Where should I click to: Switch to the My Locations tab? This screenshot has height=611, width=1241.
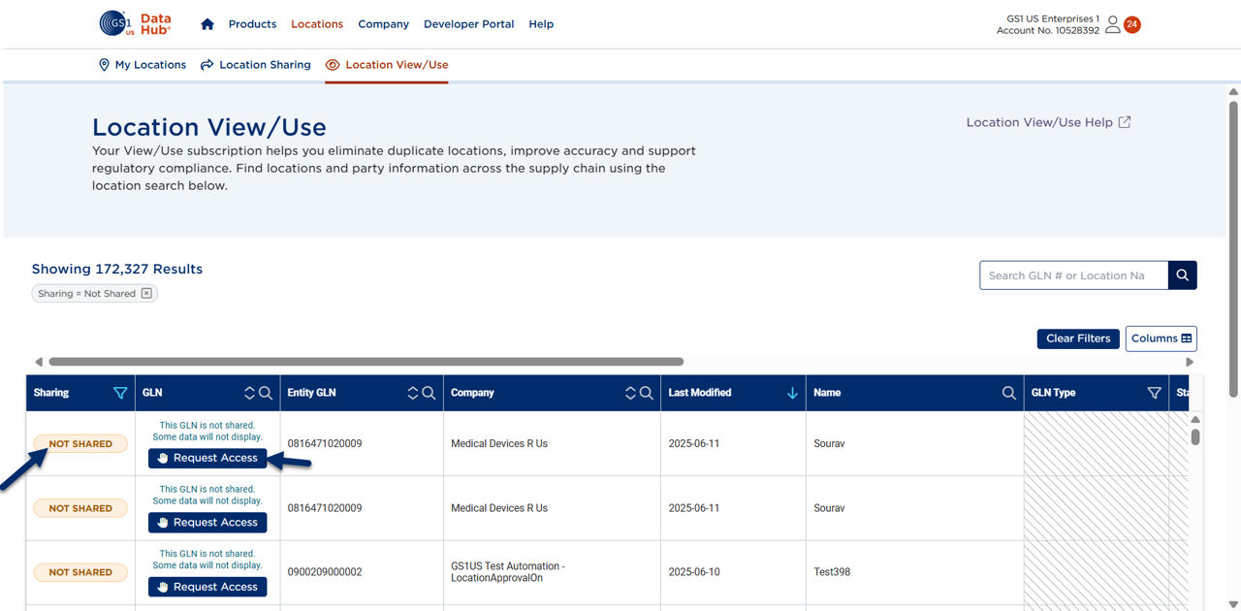coord(143,65)
